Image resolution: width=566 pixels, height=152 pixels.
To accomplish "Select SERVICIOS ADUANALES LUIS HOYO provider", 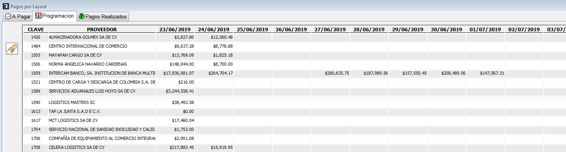I will tap(102, 91).
